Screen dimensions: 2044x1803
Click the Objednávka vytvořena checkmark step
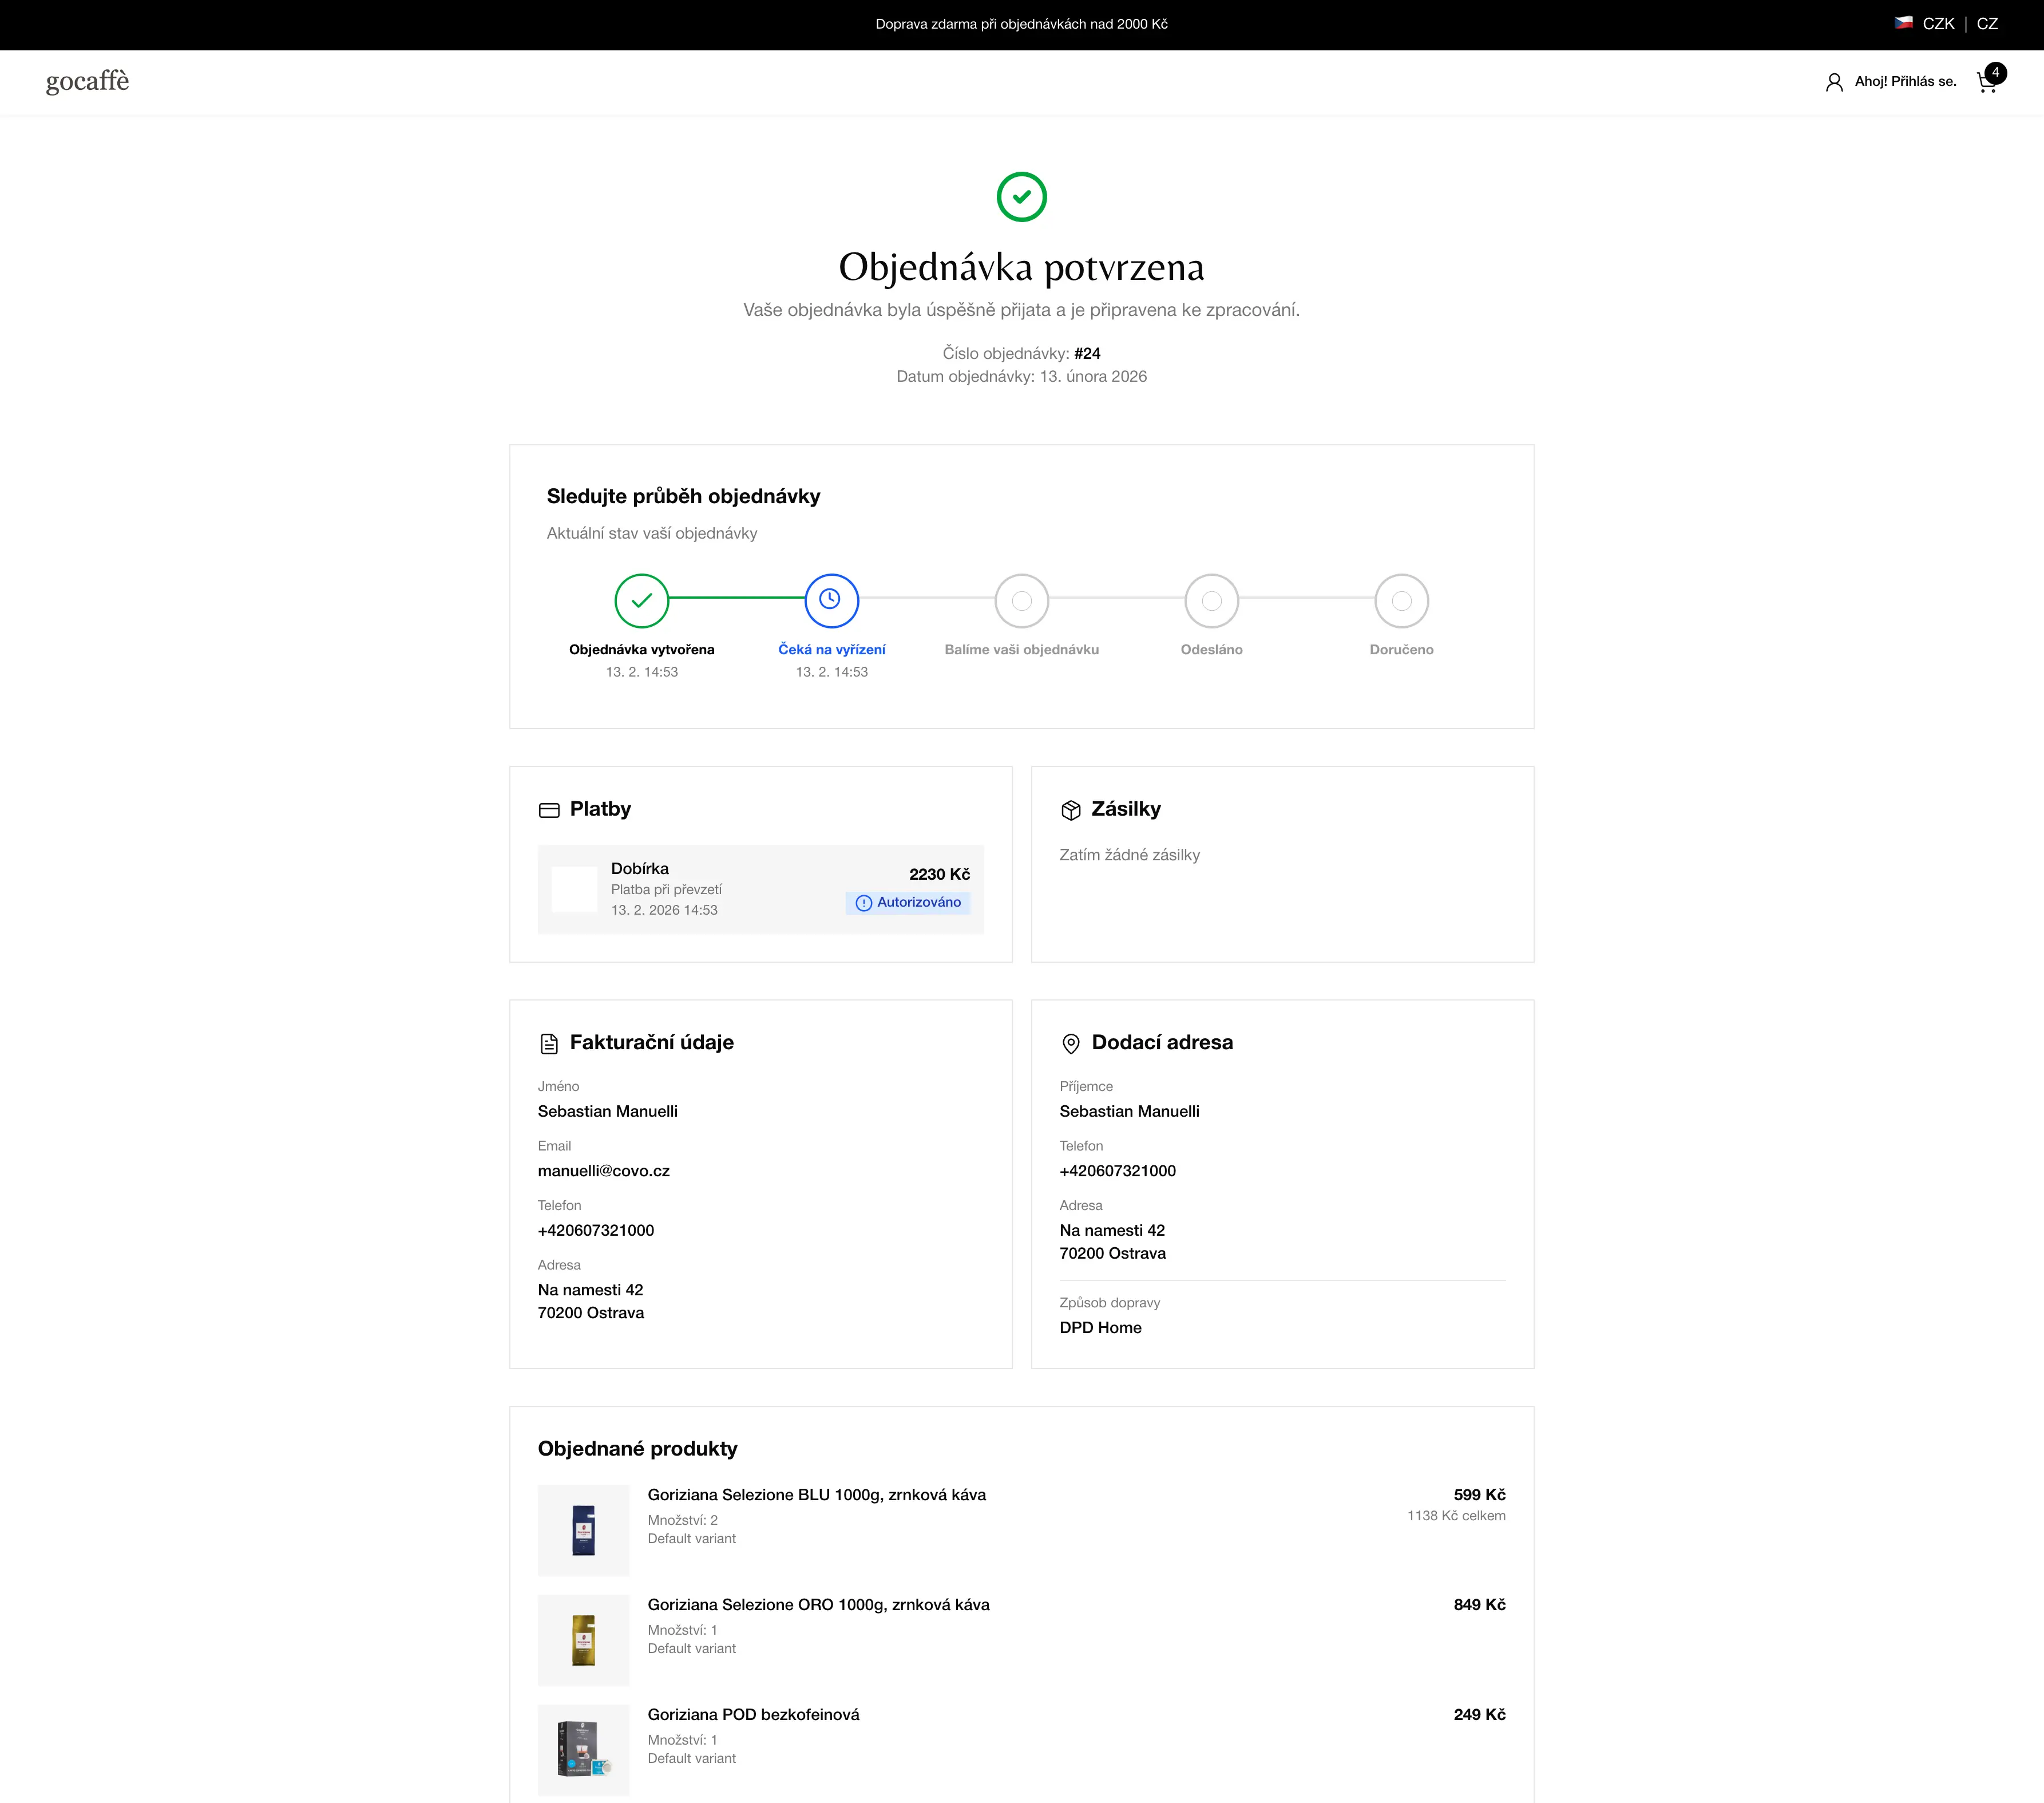pyautogui.click(x=641, y=600)
